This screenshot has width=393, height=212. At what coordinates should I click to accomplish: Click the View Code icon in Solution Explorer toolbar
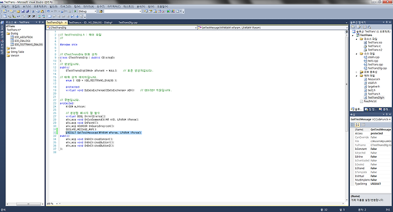(x=365, y=27)
